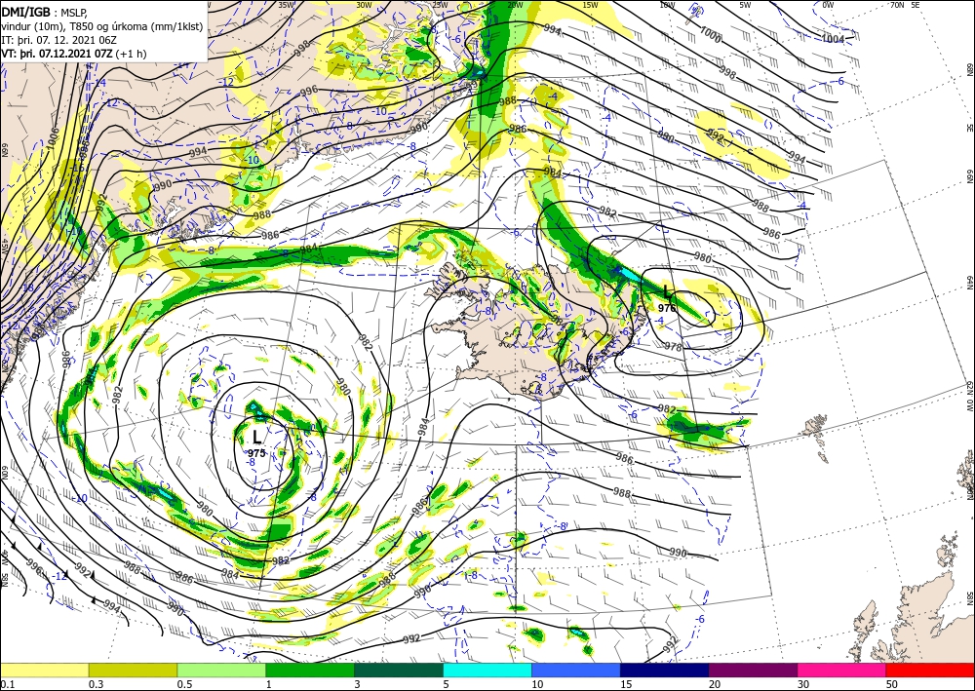This screenshot has width=975, height=691.
Task: Click the '5W' longitude label
Action: point(745,5)
